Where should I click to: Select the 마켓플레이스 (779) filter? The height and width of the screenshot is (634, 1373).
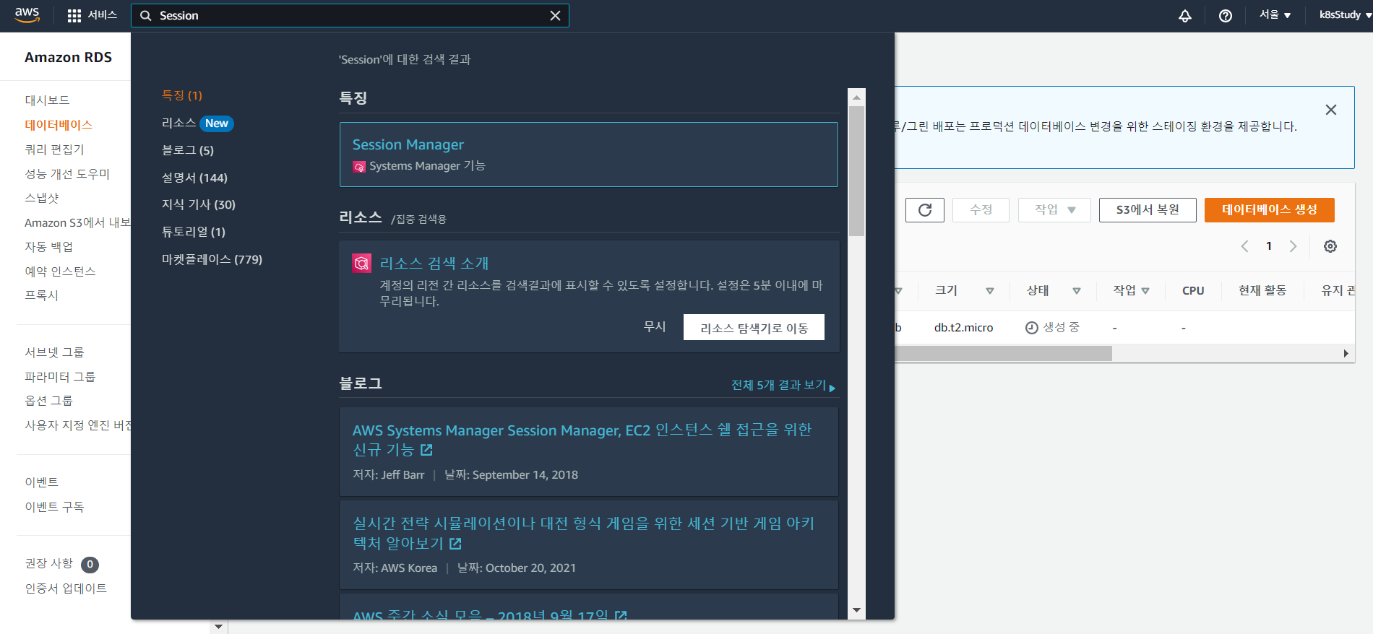point(212,259)
